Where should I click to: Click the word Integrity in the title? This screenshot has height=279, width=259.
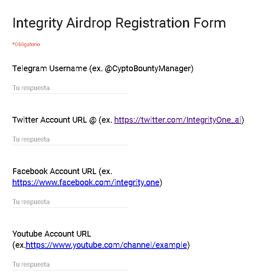tap(37, 23)
